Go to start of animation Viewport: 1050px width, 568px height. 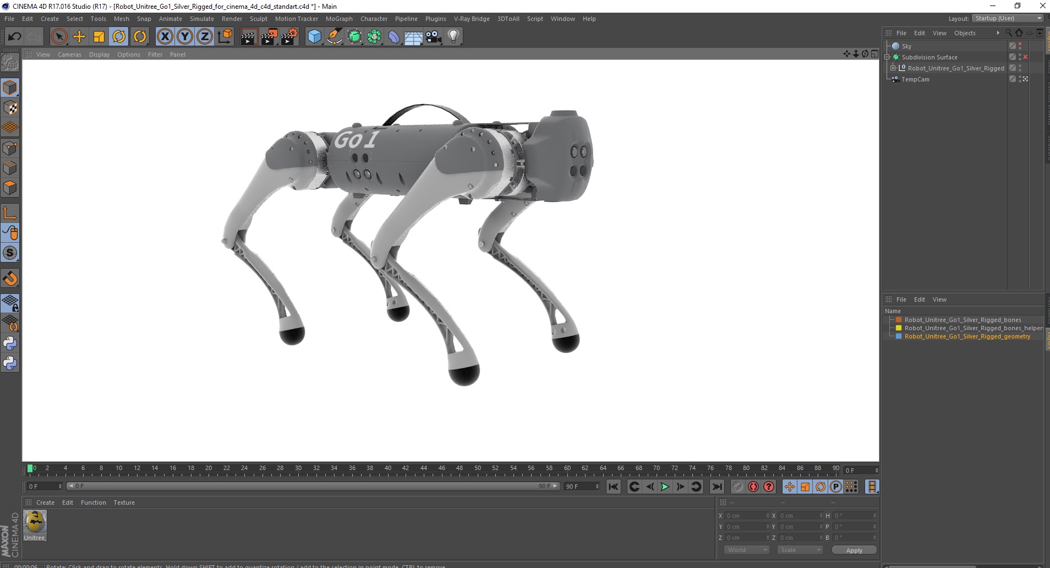pyautogui.click(x=614, y=487)
